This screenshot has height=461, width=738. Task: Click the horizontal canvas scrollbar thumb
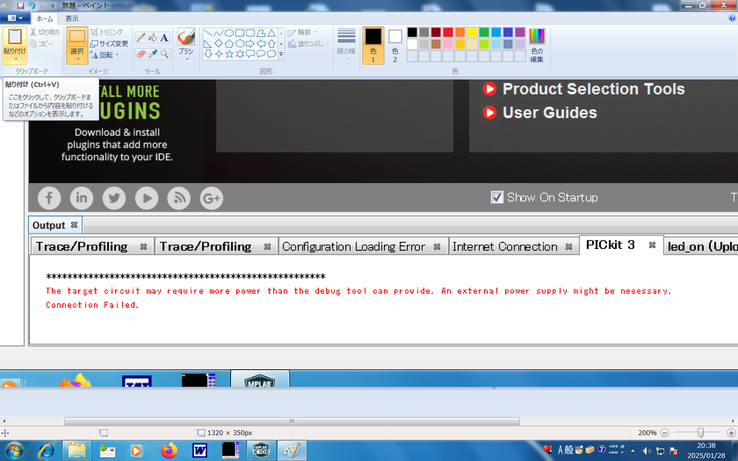(292, 421)
